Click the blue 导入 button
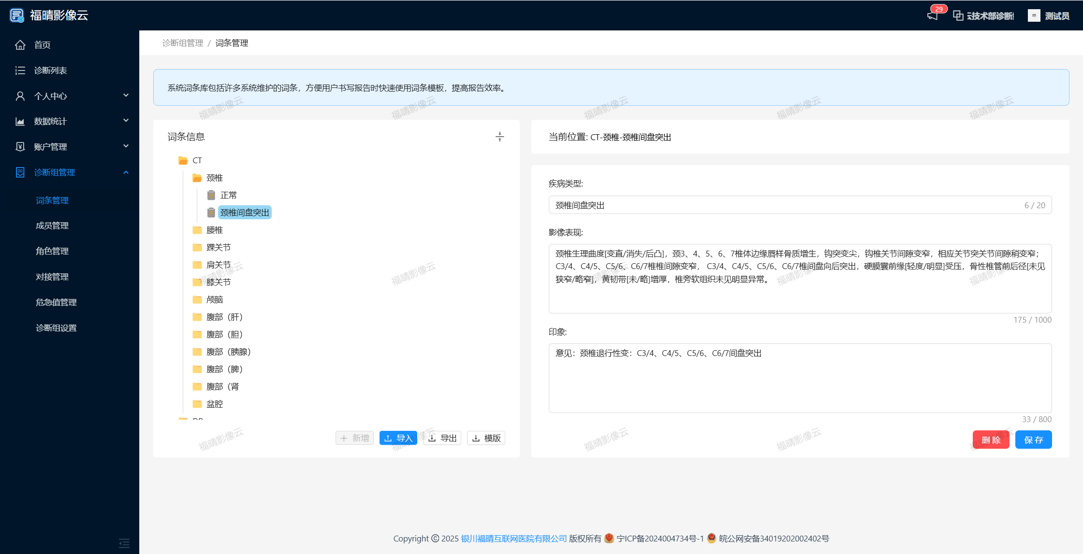The height and width of the screenshot is (554, 1083). [x=398, y=438]
